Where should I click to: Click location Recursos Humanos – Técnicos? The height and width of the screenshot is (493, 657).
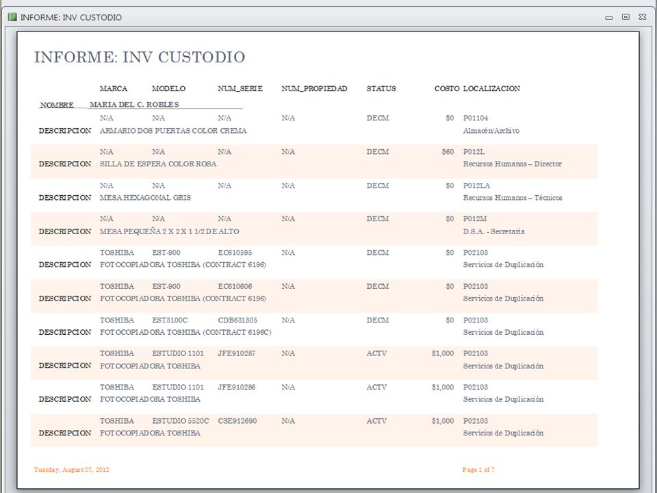click(x=513, y=197)
